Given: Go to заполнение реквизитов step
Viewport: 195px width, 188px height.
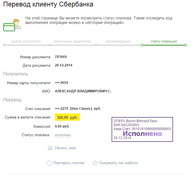Looking at the screenshot, I should [72, 41].
